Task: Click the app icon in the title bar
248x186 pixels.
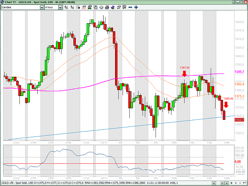Action: 2,2
